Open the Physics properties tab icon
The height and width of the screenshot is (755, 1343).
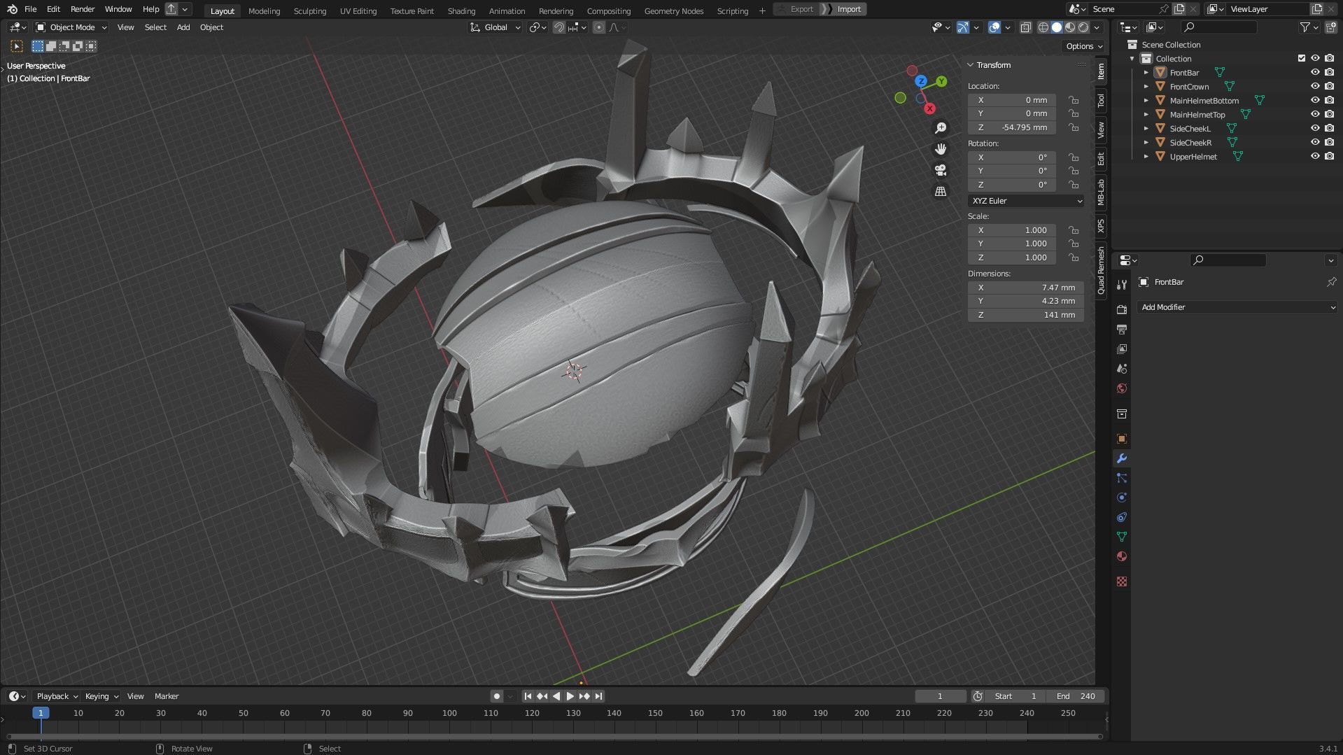(x=1122, y=498)
